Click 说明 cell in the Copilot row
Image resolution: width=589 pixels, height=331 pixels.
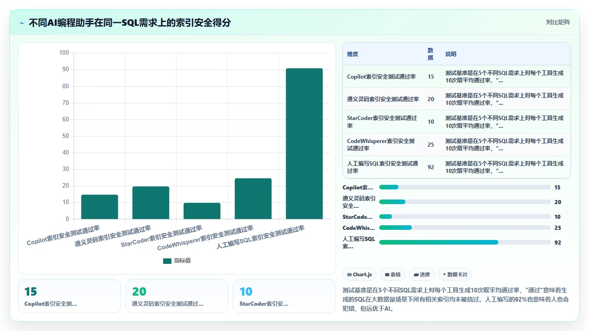coord(504,77)
